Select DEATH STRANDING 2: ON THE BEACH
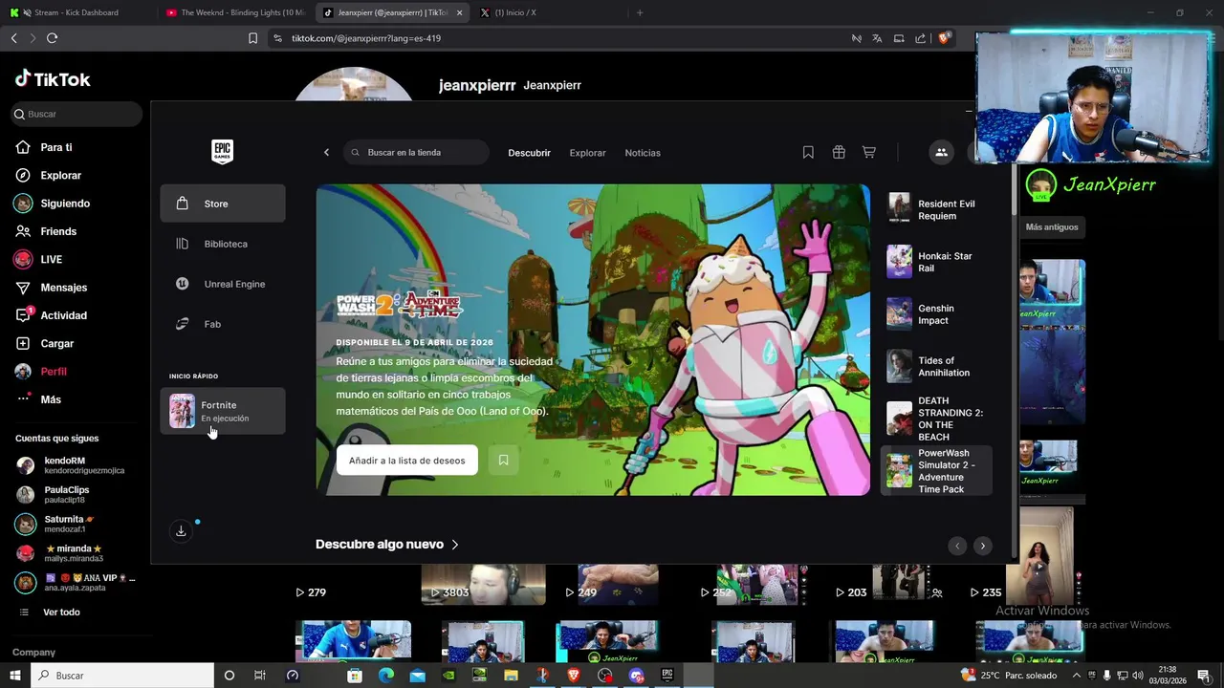This screenshot has height=688, width=1224. click(936, 419)
